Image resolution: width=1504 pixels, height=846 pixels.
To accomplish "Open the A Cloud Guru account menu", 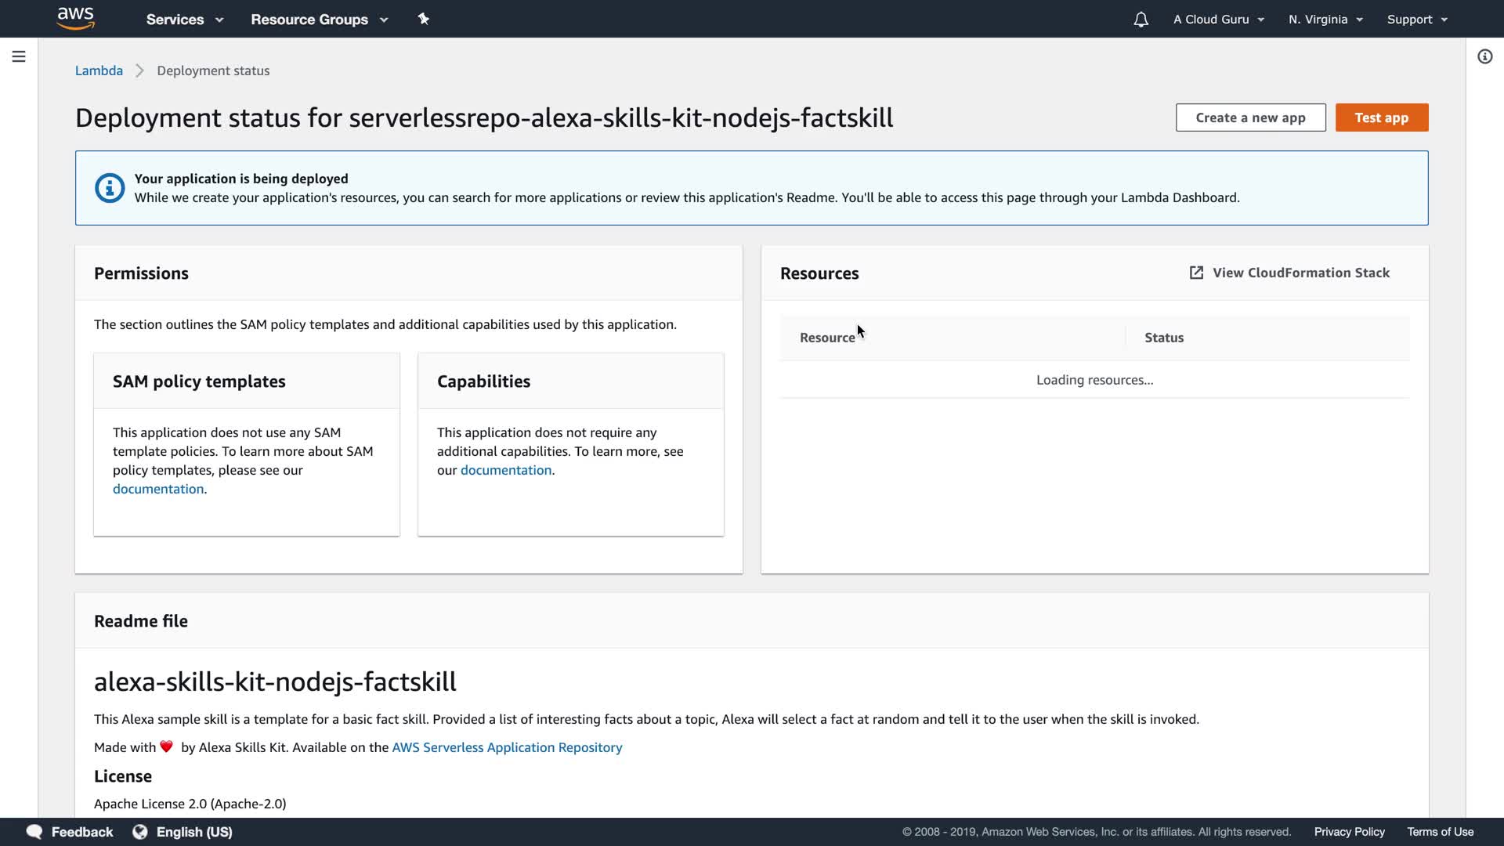I will (1218, 20).
